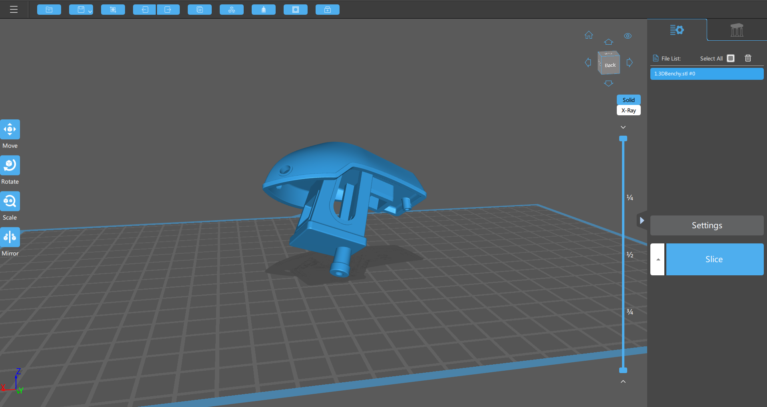Click the top handle of layer slider

point(623,138)
